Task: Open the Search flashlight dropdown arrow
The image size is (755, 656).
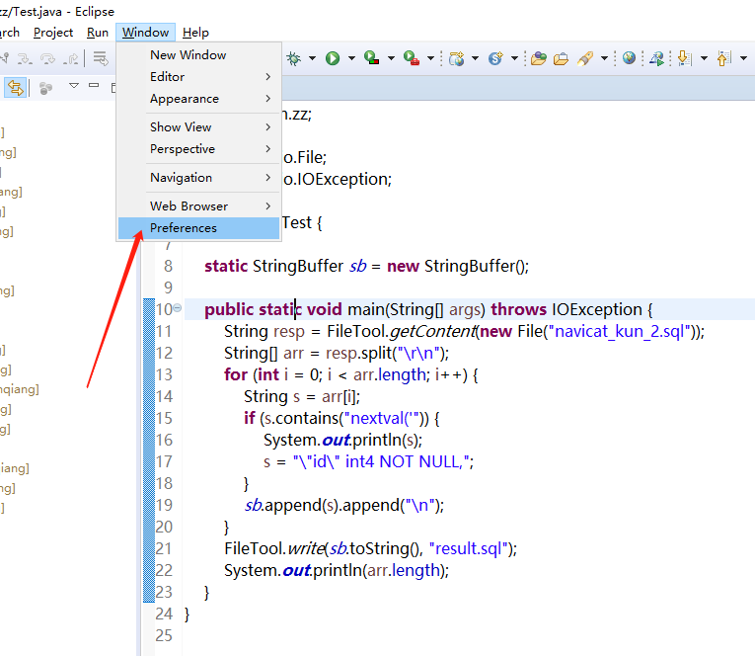Action: click(604, 59)
